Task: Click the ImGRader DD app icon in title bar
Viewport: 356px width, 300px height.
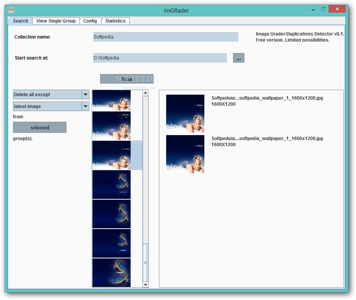Action: point(11,10)
